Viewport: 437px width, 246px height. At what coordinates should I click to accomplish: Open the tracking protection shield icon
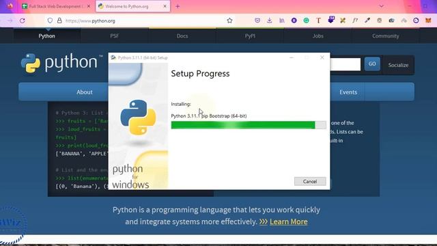tap(50, 20)
